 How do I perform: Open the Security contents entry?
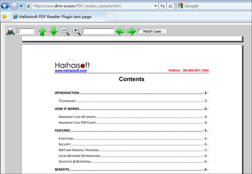click(134, 145)
